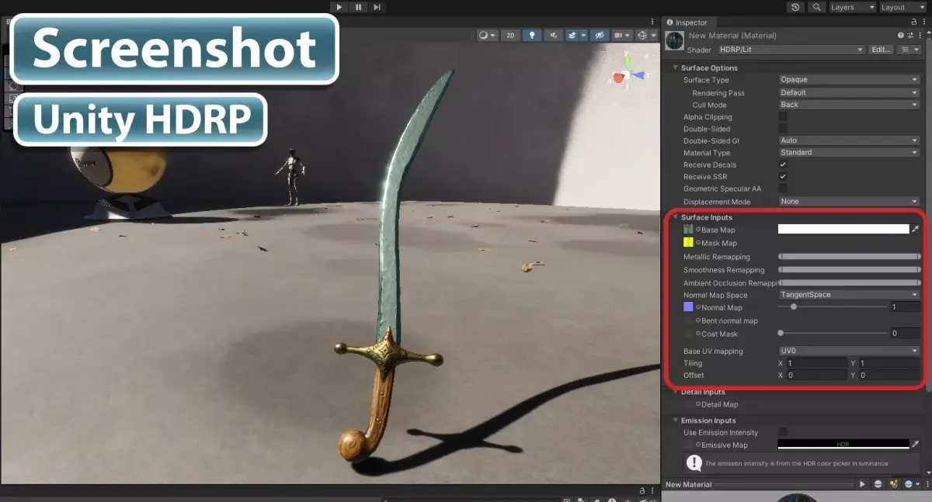Click the New Material preview thumbnail icon

pyautogui.click(x=674, y=42)
